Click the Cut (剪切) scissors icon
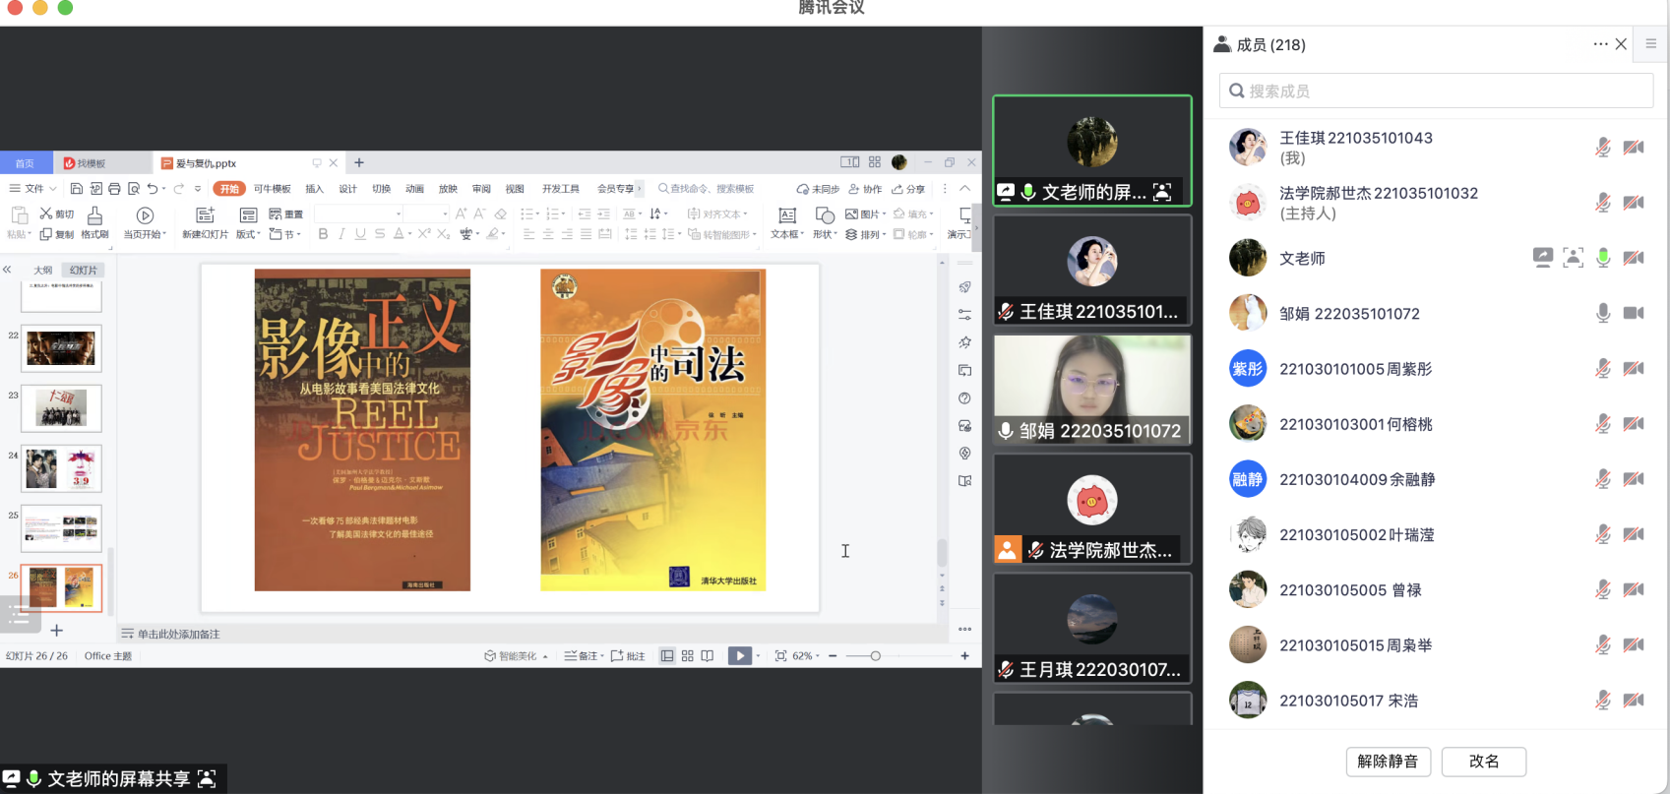The width and height of the screenshot is (1670, 794). 45,214
